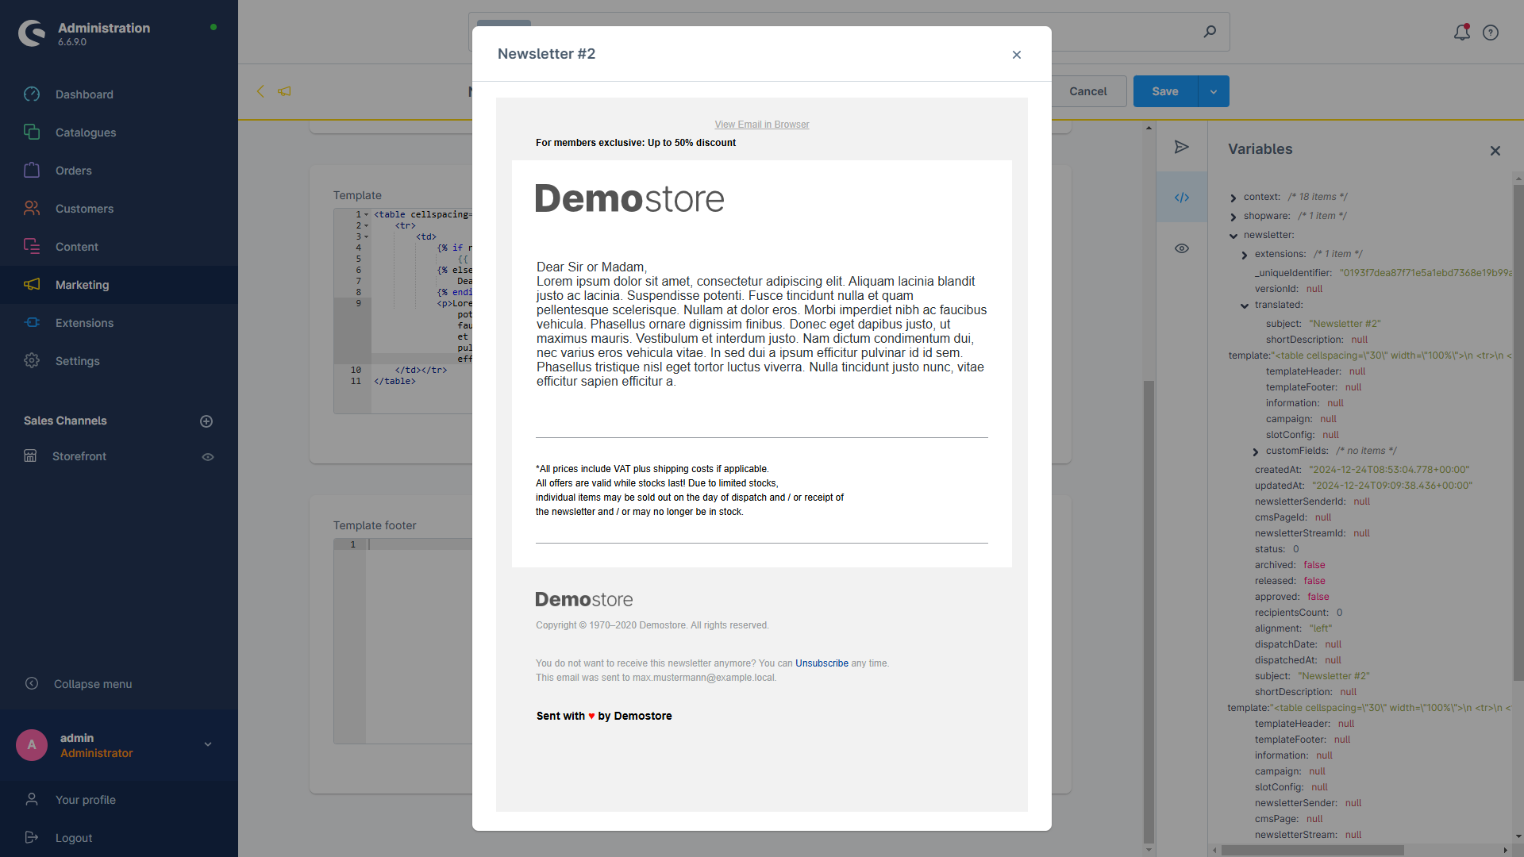The image size is (1524, 857).
Task: Click the admin avatar circle
Action: click(x=32, y=744)
